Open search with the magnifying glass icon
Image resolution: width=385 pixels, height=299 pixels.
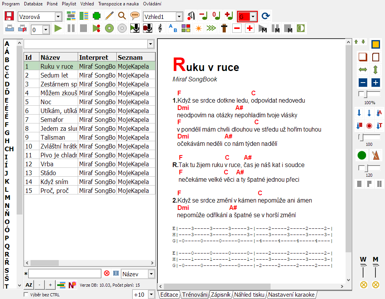pos(122,16)
